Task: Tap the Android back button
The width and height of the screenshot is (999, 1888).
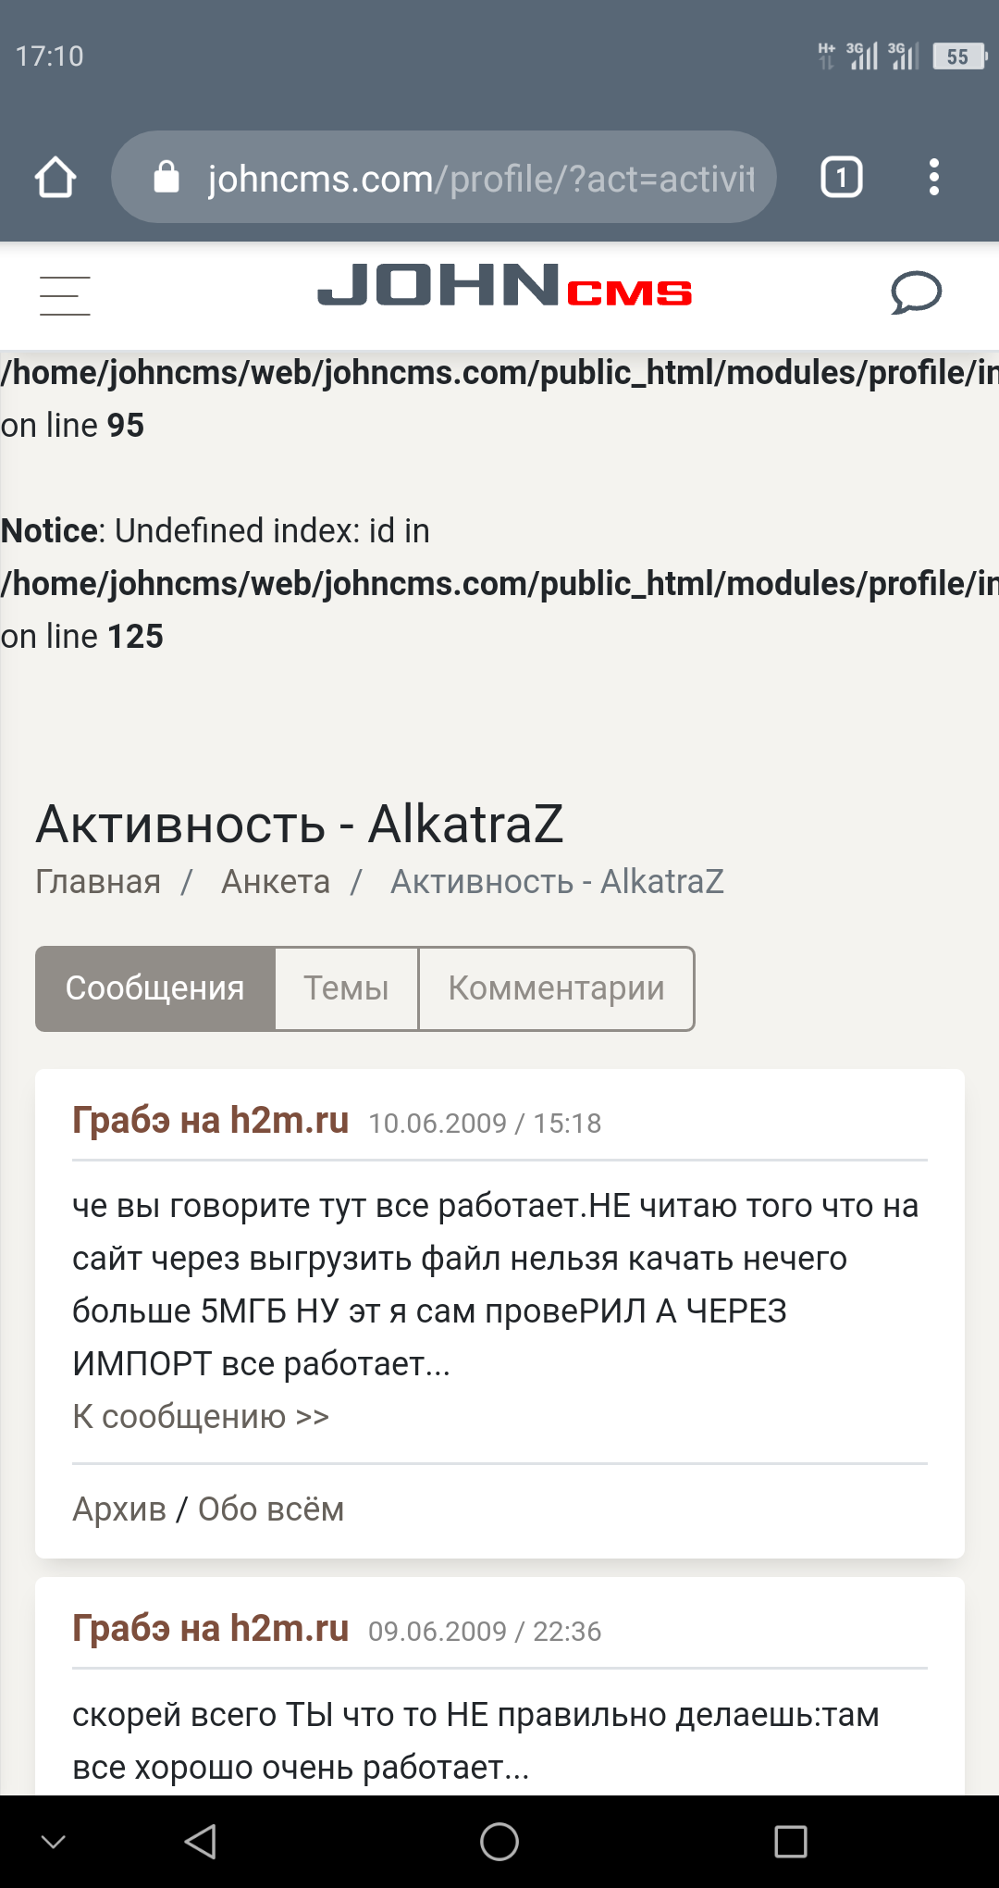Action: click(201, 1842)
